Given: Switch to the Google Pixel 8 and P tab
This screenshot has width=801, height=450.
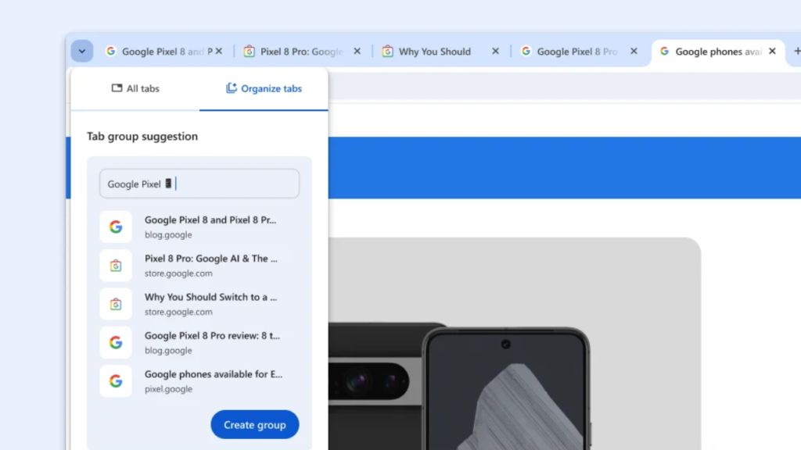Looking at the screenshot, I should click(x=163, y=52).
